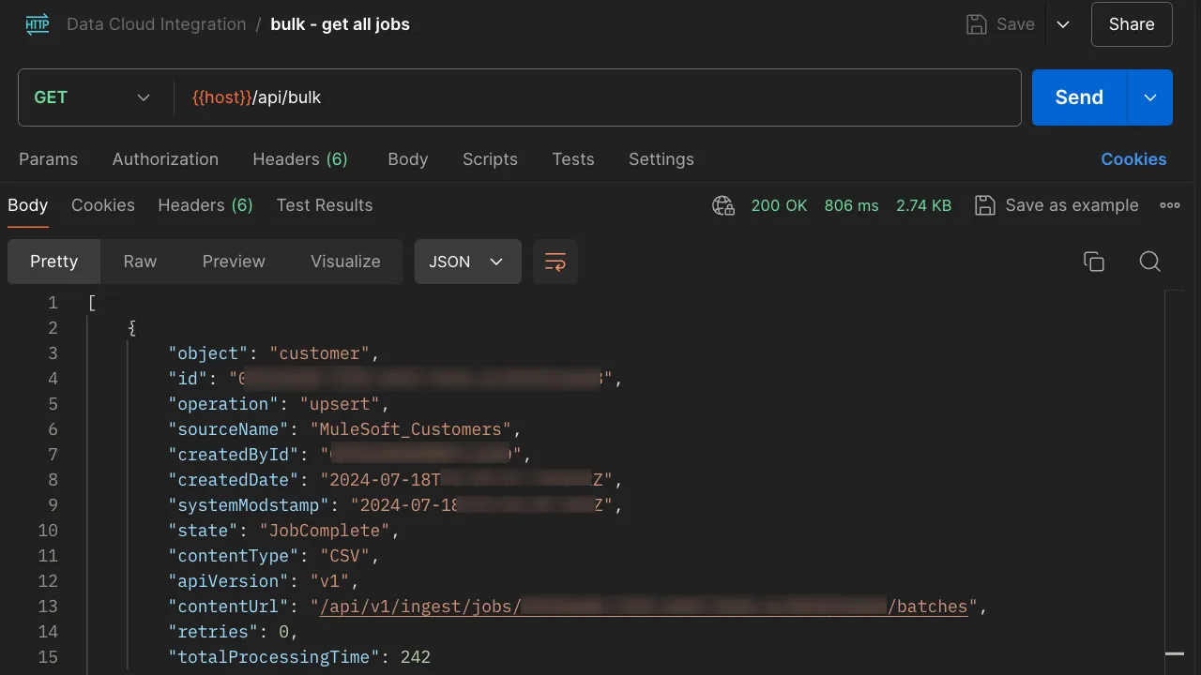The image size is (1201, 675).
Task: Expand the Send button dropdown arrow
Action: [1150, 97]
